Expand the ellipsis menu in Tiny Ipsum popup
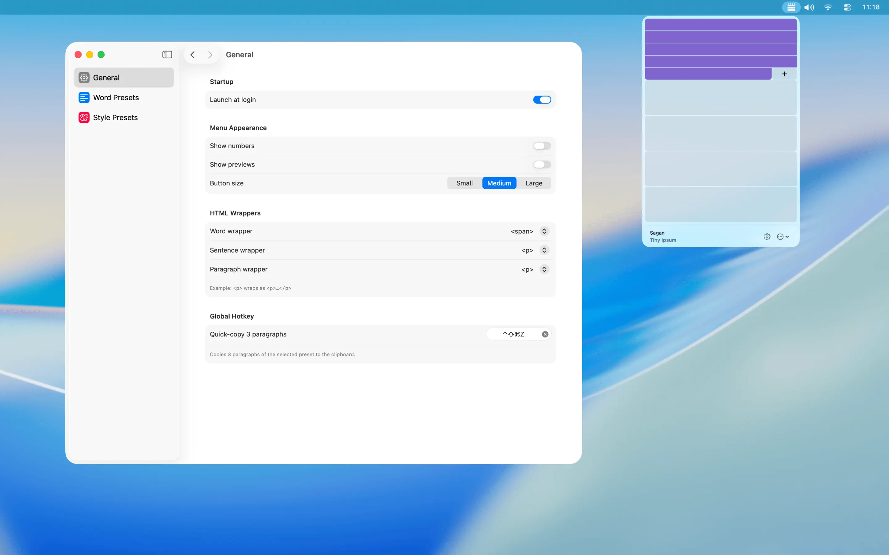This screenshot has height=555, width=889. [x=783, y=237]
